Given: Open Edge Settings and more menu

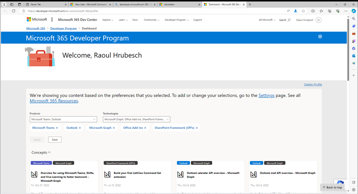Looking at the screenshot, I should (346, 11).
